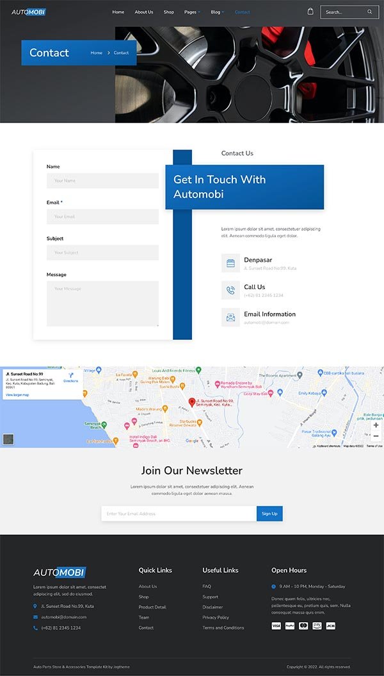Viewport: 384px width, 676px height.
Task: Zoom out on the map
Action: click(x=376, y=436)
